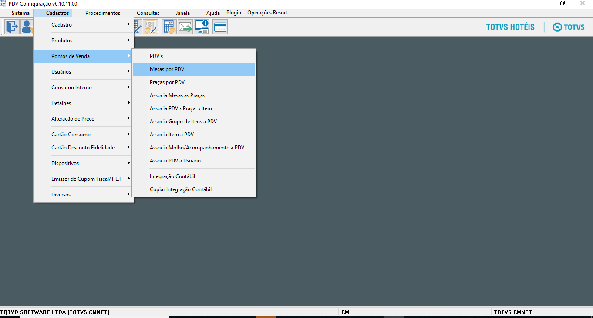Open the Sistema menu
This screenshot has width=593, height=318.
tap(20, 13)
